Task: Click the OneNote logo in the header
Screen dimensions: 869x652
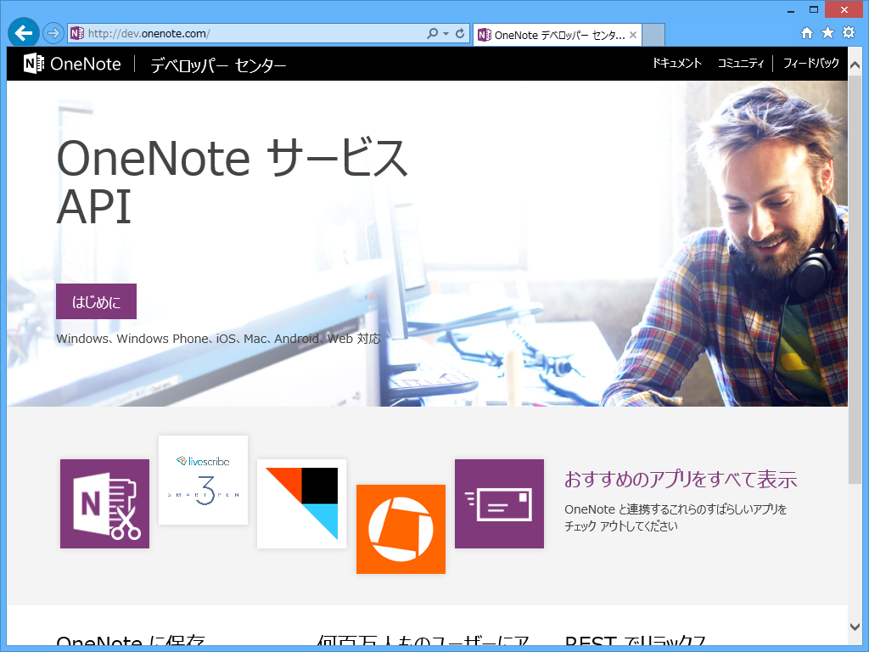Action: [72, 63]
